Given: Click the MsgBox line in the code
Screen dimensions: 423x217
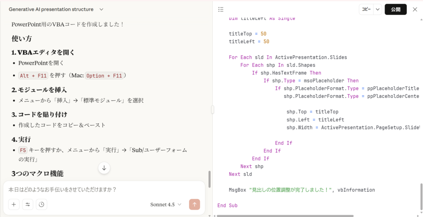Looking at the screenshot, I should point(302,190).
